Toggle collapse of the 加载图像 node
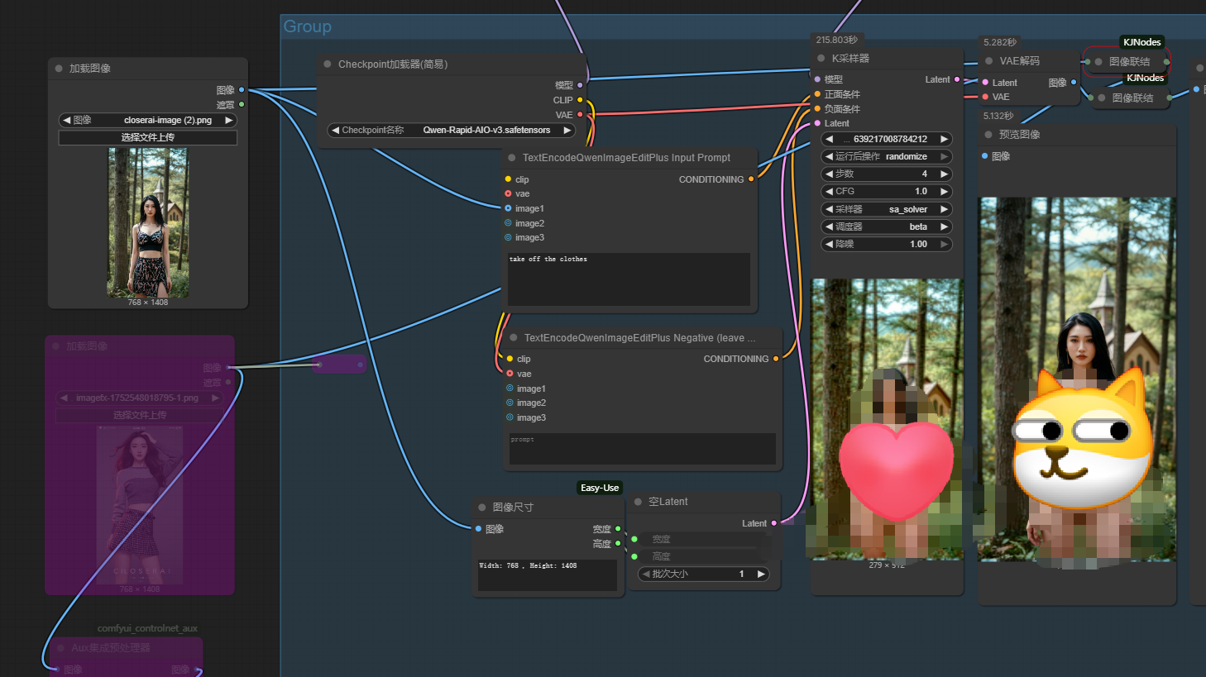Viewport: 1206px width, 677px height. click(59, 69)
